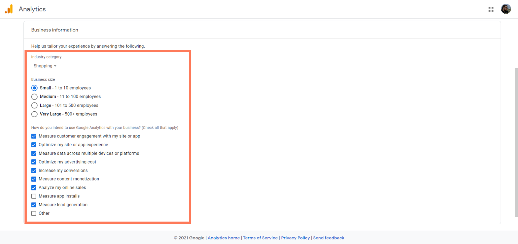Uncheck Measure customer engagement checkbox

[34, 136]
